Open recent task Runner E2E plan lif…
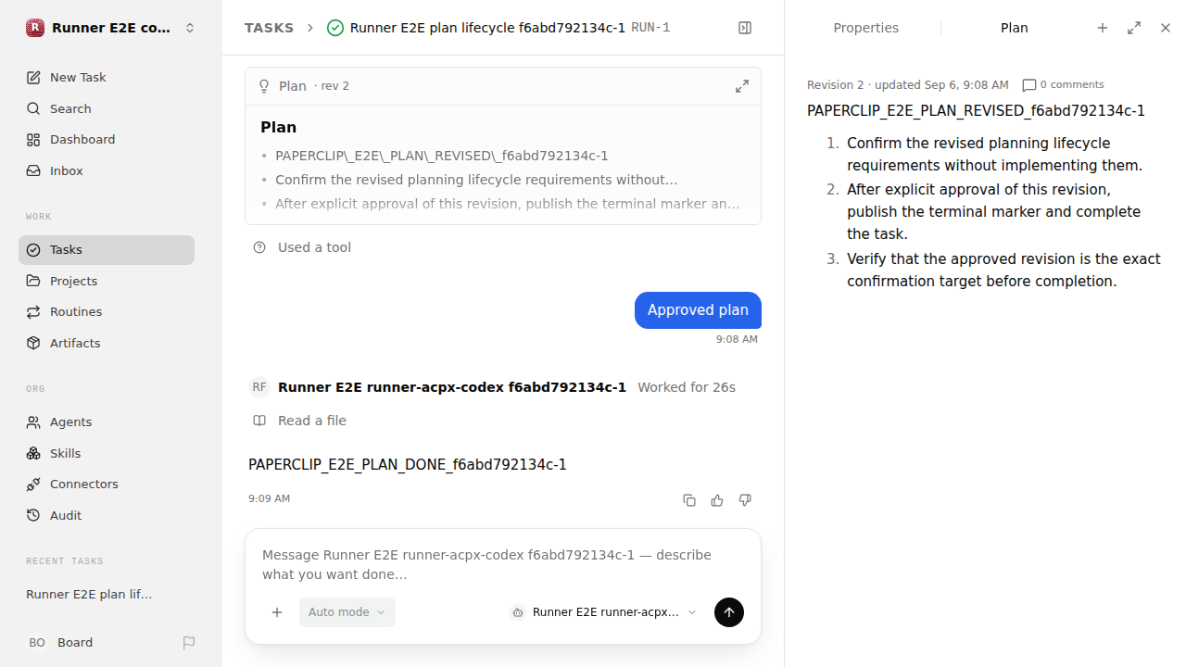This screenshot has width=1186, height=667. coord(89,594)
